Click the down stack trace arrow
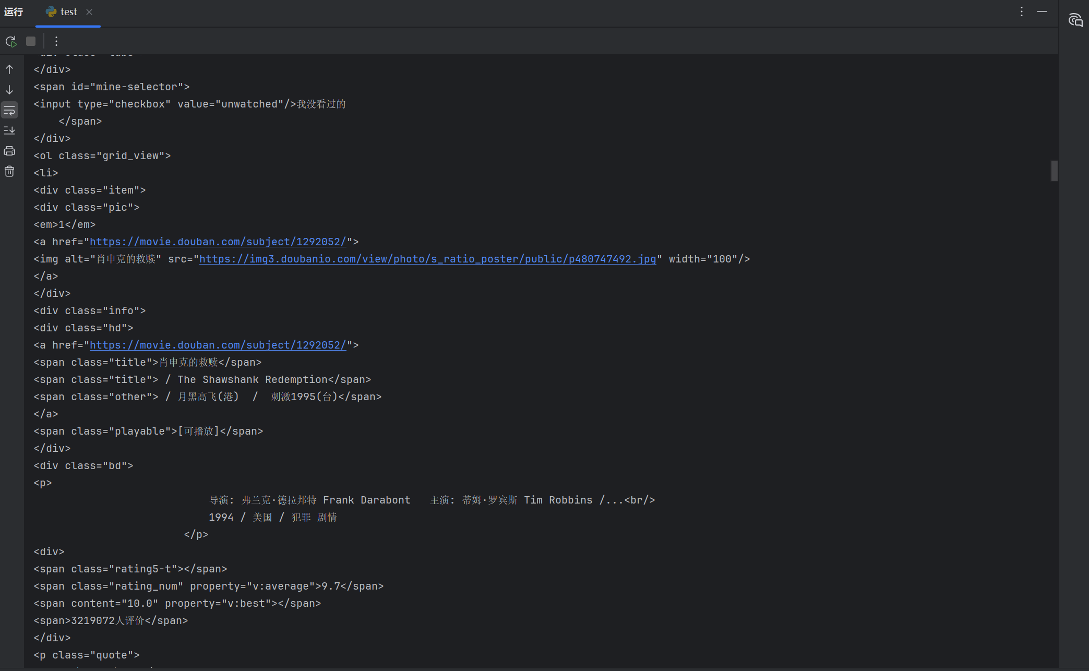 pos(9,90)
